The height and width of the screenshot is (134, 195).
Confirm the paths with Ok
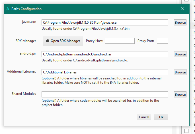pos(161,117)
